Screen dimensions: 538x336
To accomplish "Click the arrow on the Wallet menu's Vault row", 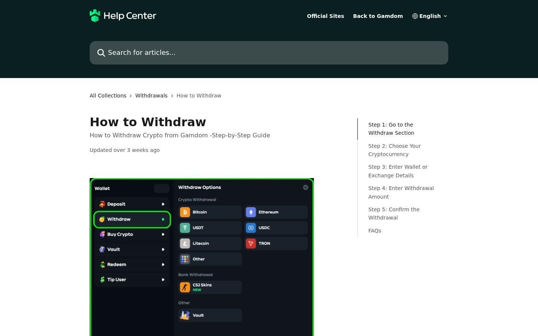I will coord(163,249).
